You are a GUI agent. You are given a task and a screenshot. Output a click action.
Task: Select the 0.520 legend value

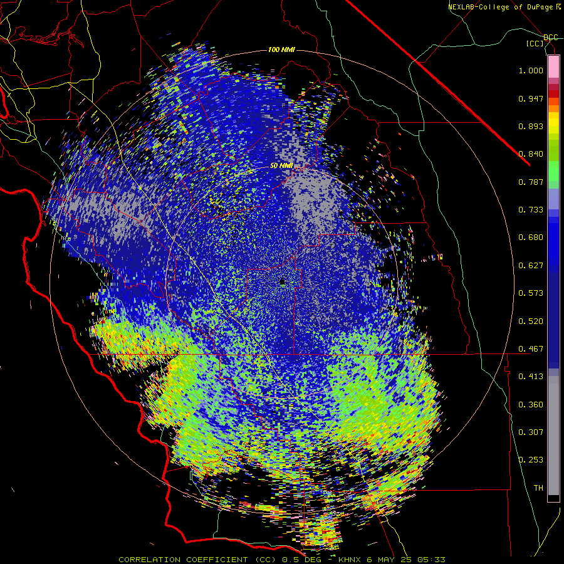tap(531, 321)
